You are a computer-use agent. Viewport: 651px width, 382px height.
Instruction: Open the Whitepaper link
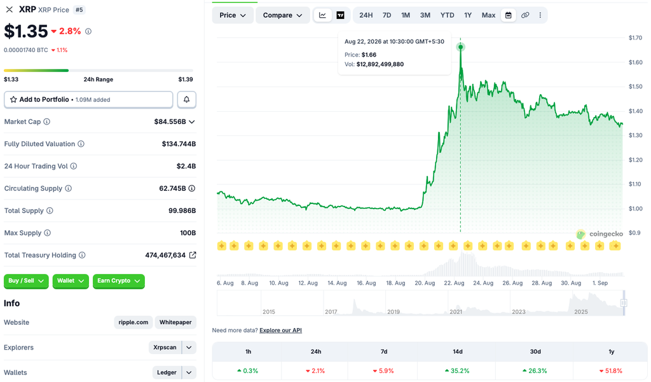coord(175,322)
